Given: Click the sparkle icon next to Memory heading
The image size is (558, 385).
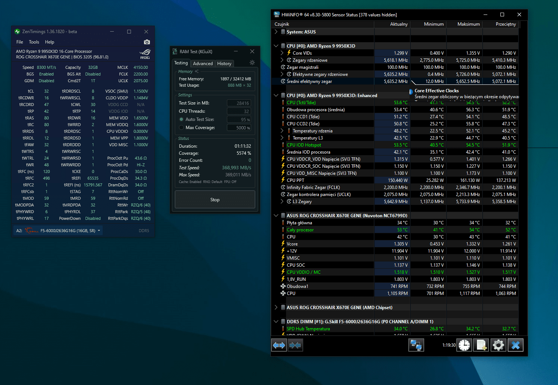Looking at the screenshot, I should coord(197,71).
